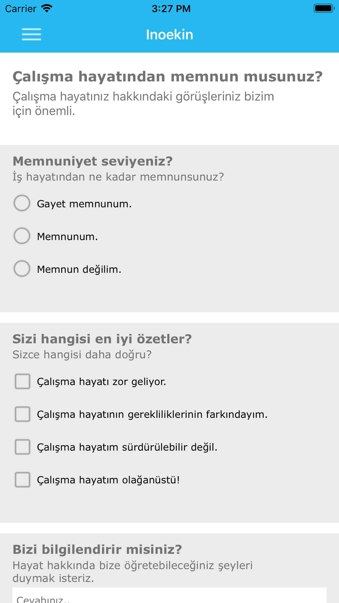Check 'Çalışma hayatım olağanüstü!' checkbox
Image resolution: width=339 pixels, height=603 pixels.
22,480
